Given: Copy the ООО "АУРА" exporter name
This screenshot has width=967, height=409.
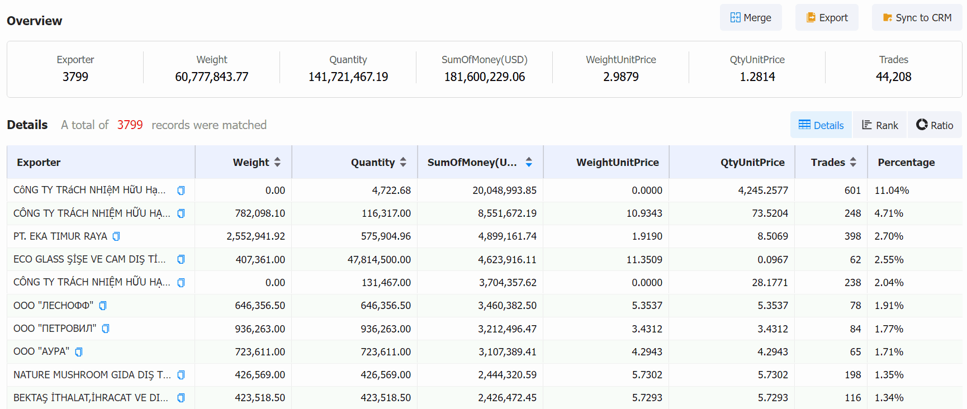Looking at the screenshot, I should (79, 351).
